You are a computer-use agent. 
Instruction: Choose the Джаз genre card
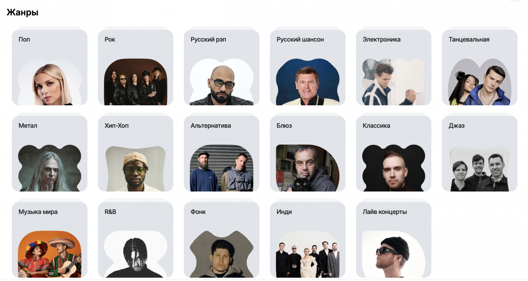tap(479, 154)
